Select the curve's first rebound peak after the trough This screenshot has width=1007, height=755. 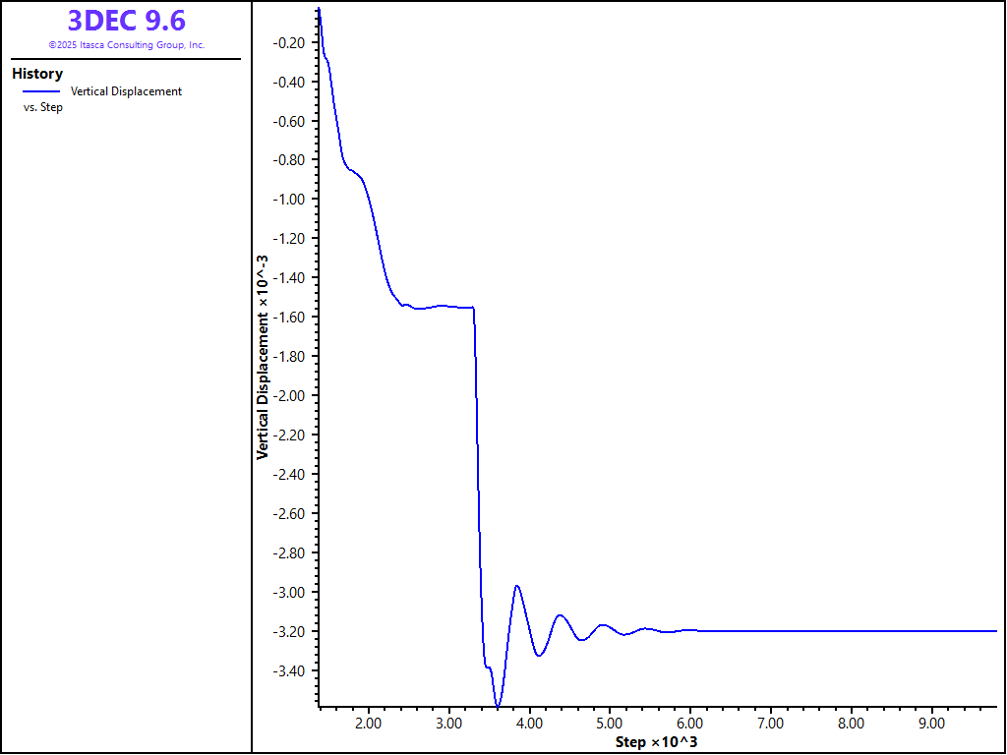point(517,586)
